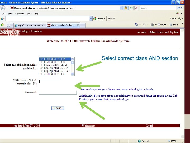Click the Print icon
Image resolution: width=190 pixels, height=143 pixels.
click(x=152, y=25)
